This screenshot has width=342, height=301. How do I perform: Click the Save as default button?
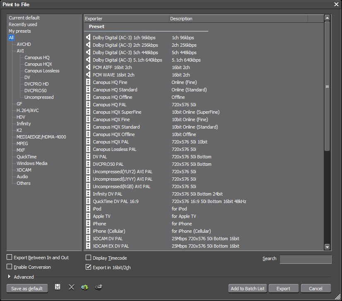27,288
